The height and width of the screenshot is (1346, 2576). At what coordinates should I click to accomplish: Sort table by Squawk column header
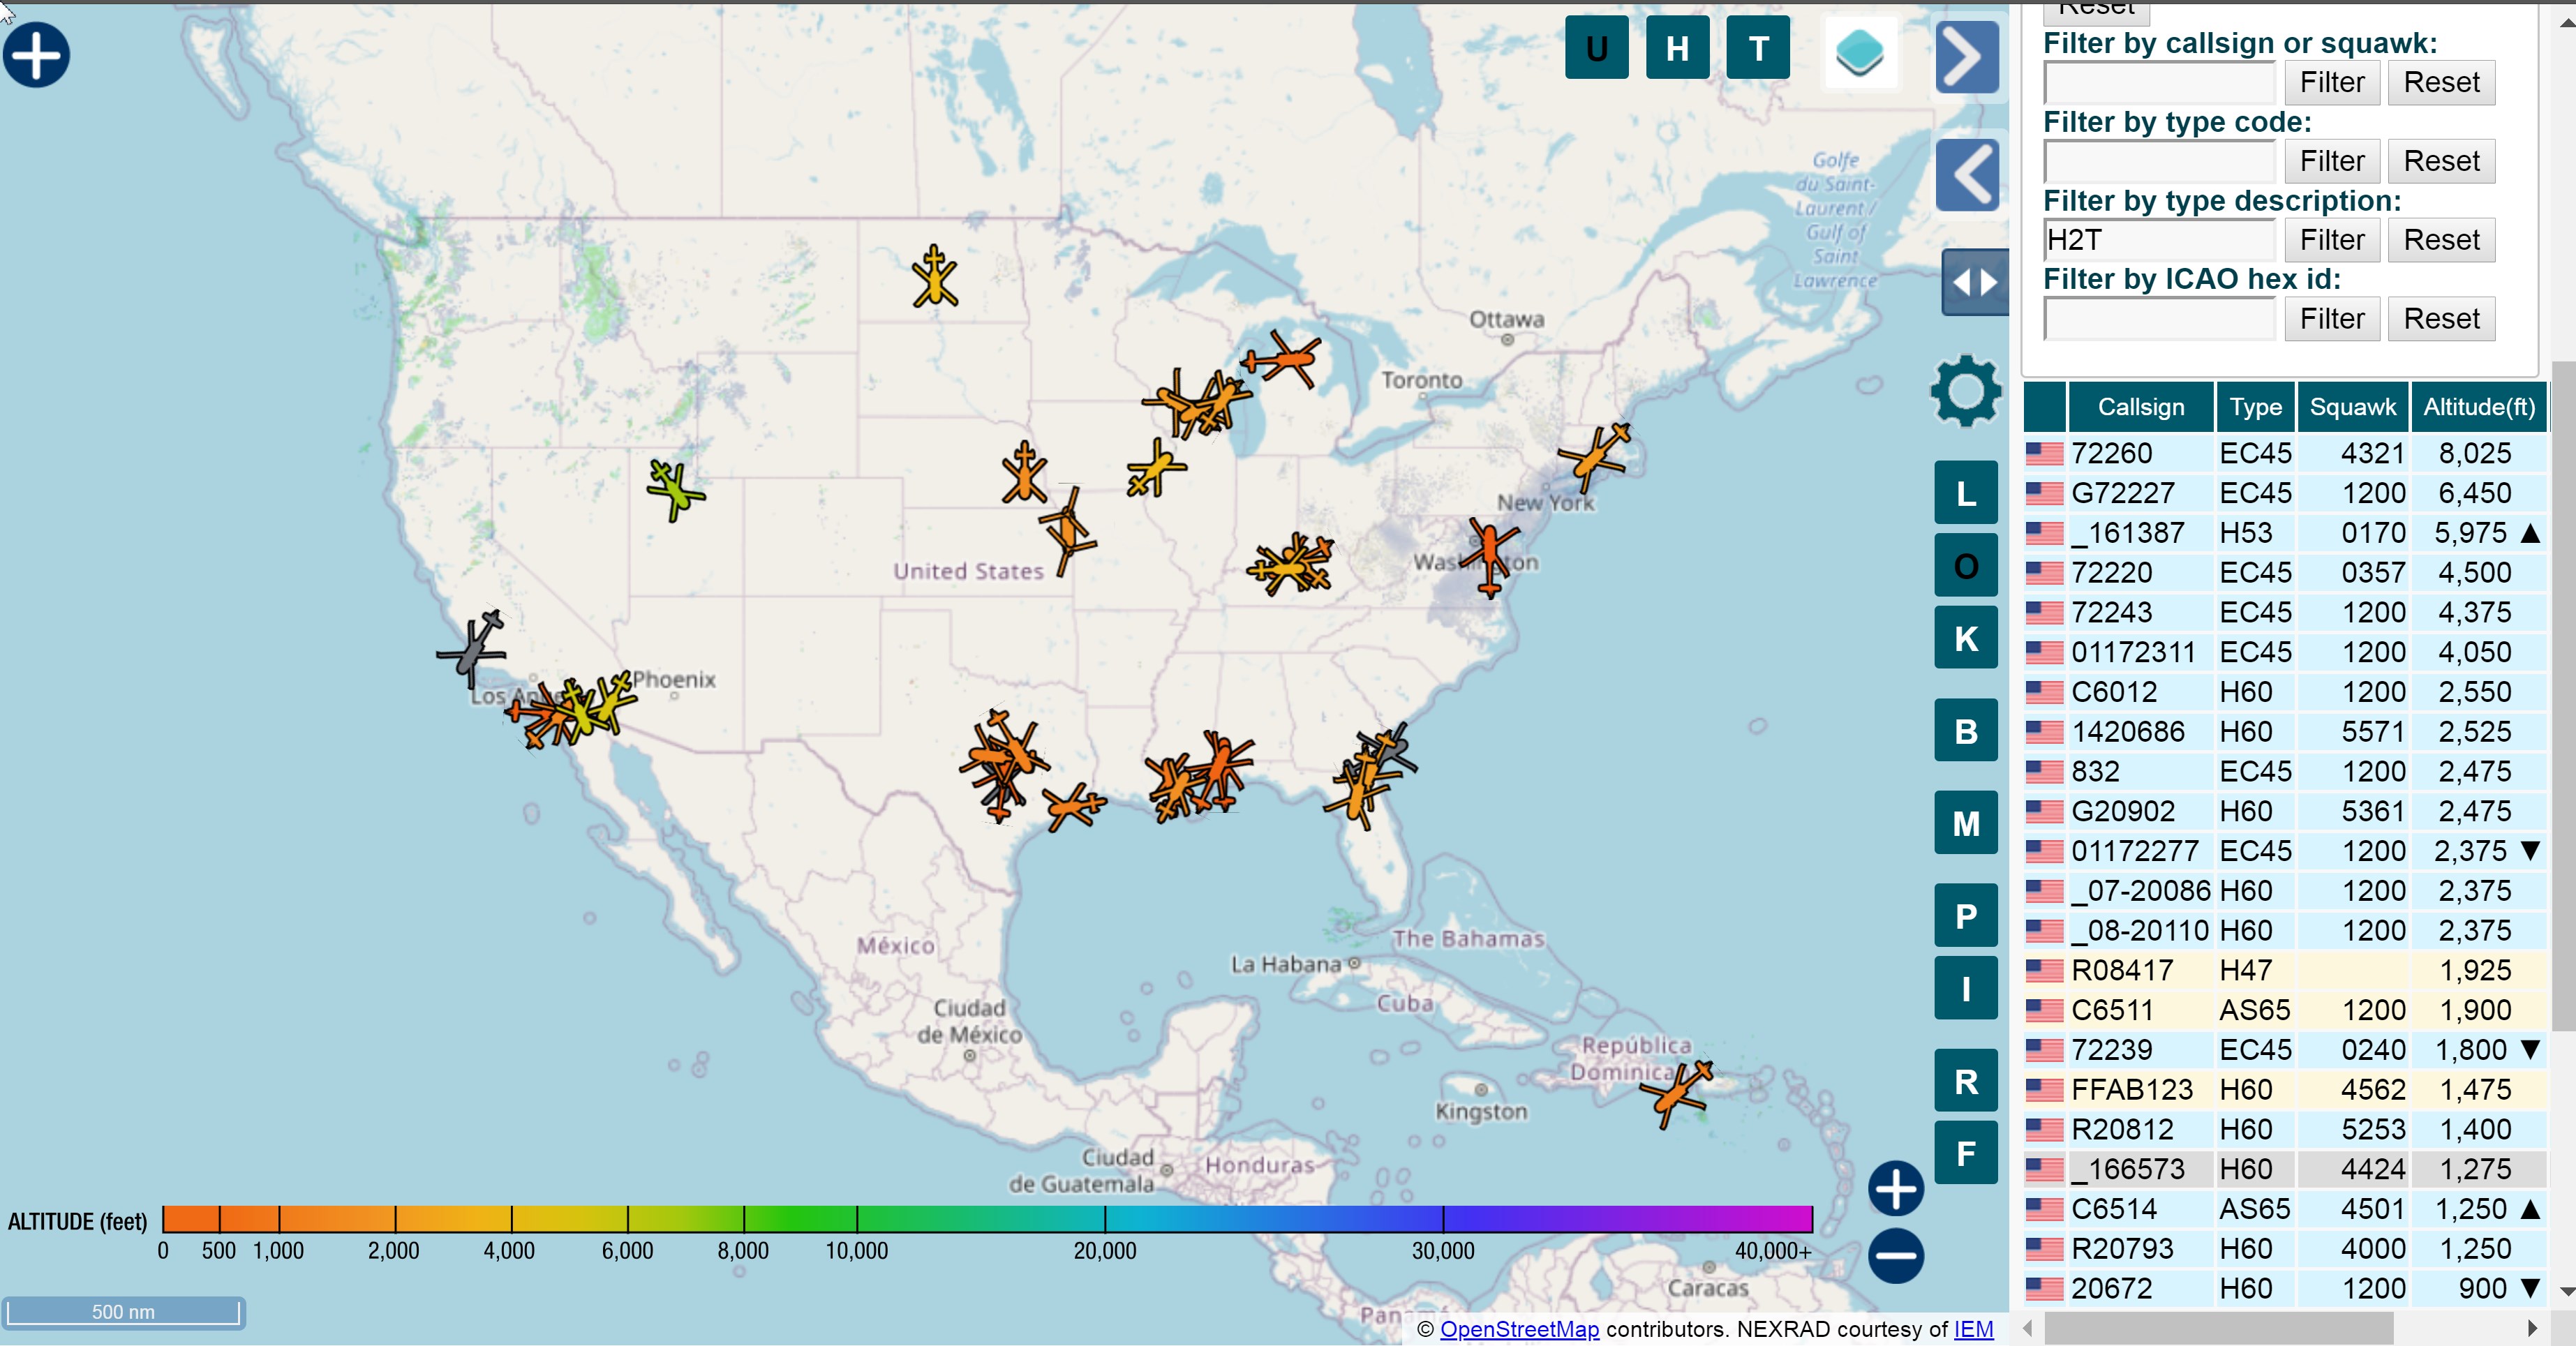(x=2352, y=407)
